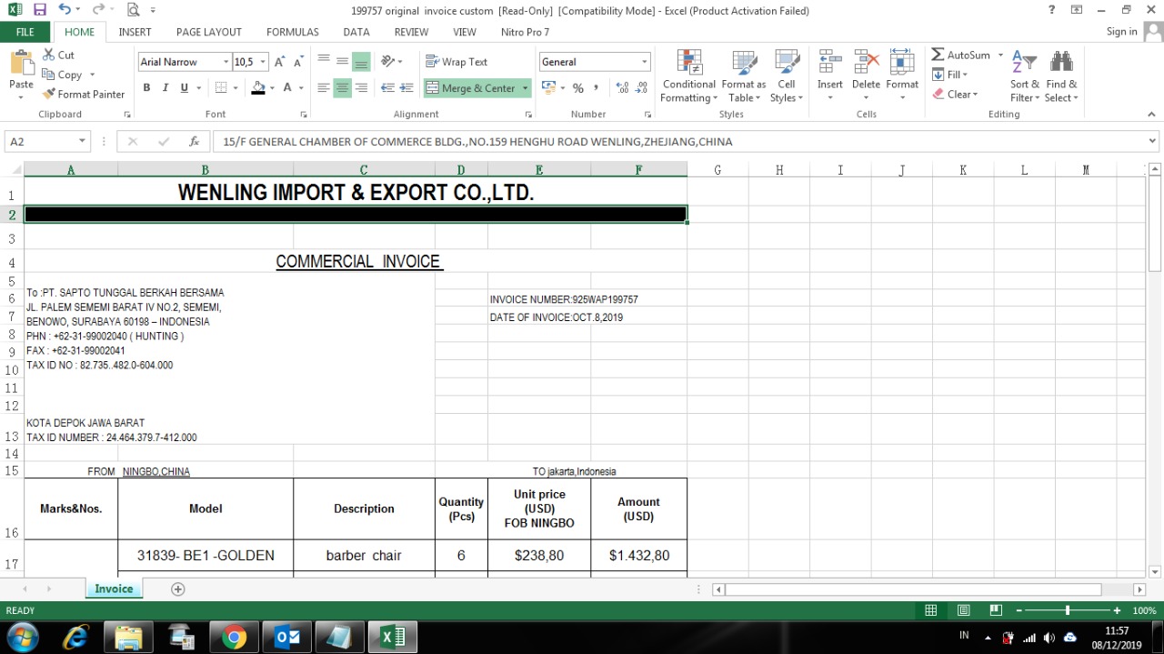Image resolution: width=1164 pixels, height=654 pixels.
Task: Expand Merge & Center dropdown arrow
Action: pyautogui.click(x=525, y=88)
